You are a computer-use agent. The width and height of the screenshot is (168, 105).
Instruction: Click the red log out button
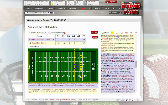pyautogui.click(x=111, y=2)
